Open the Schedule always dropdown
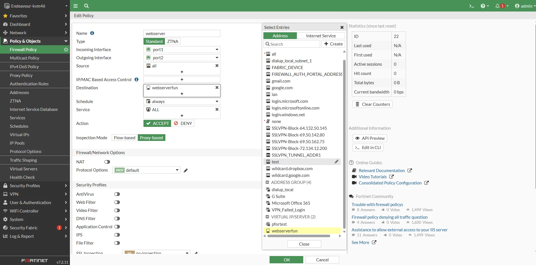This screenshot has height=265, width=536. pos(182,102)
